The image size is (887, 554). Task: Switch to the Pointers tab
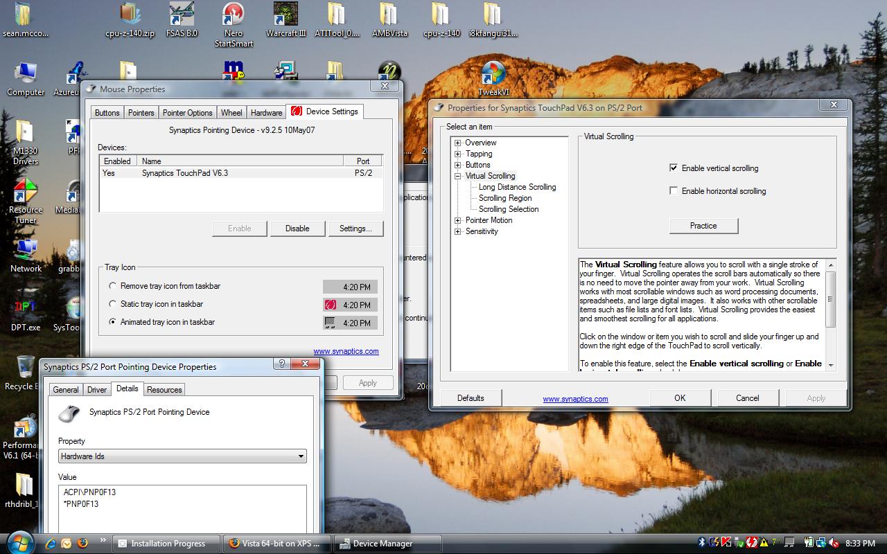(x=141, y=113)
